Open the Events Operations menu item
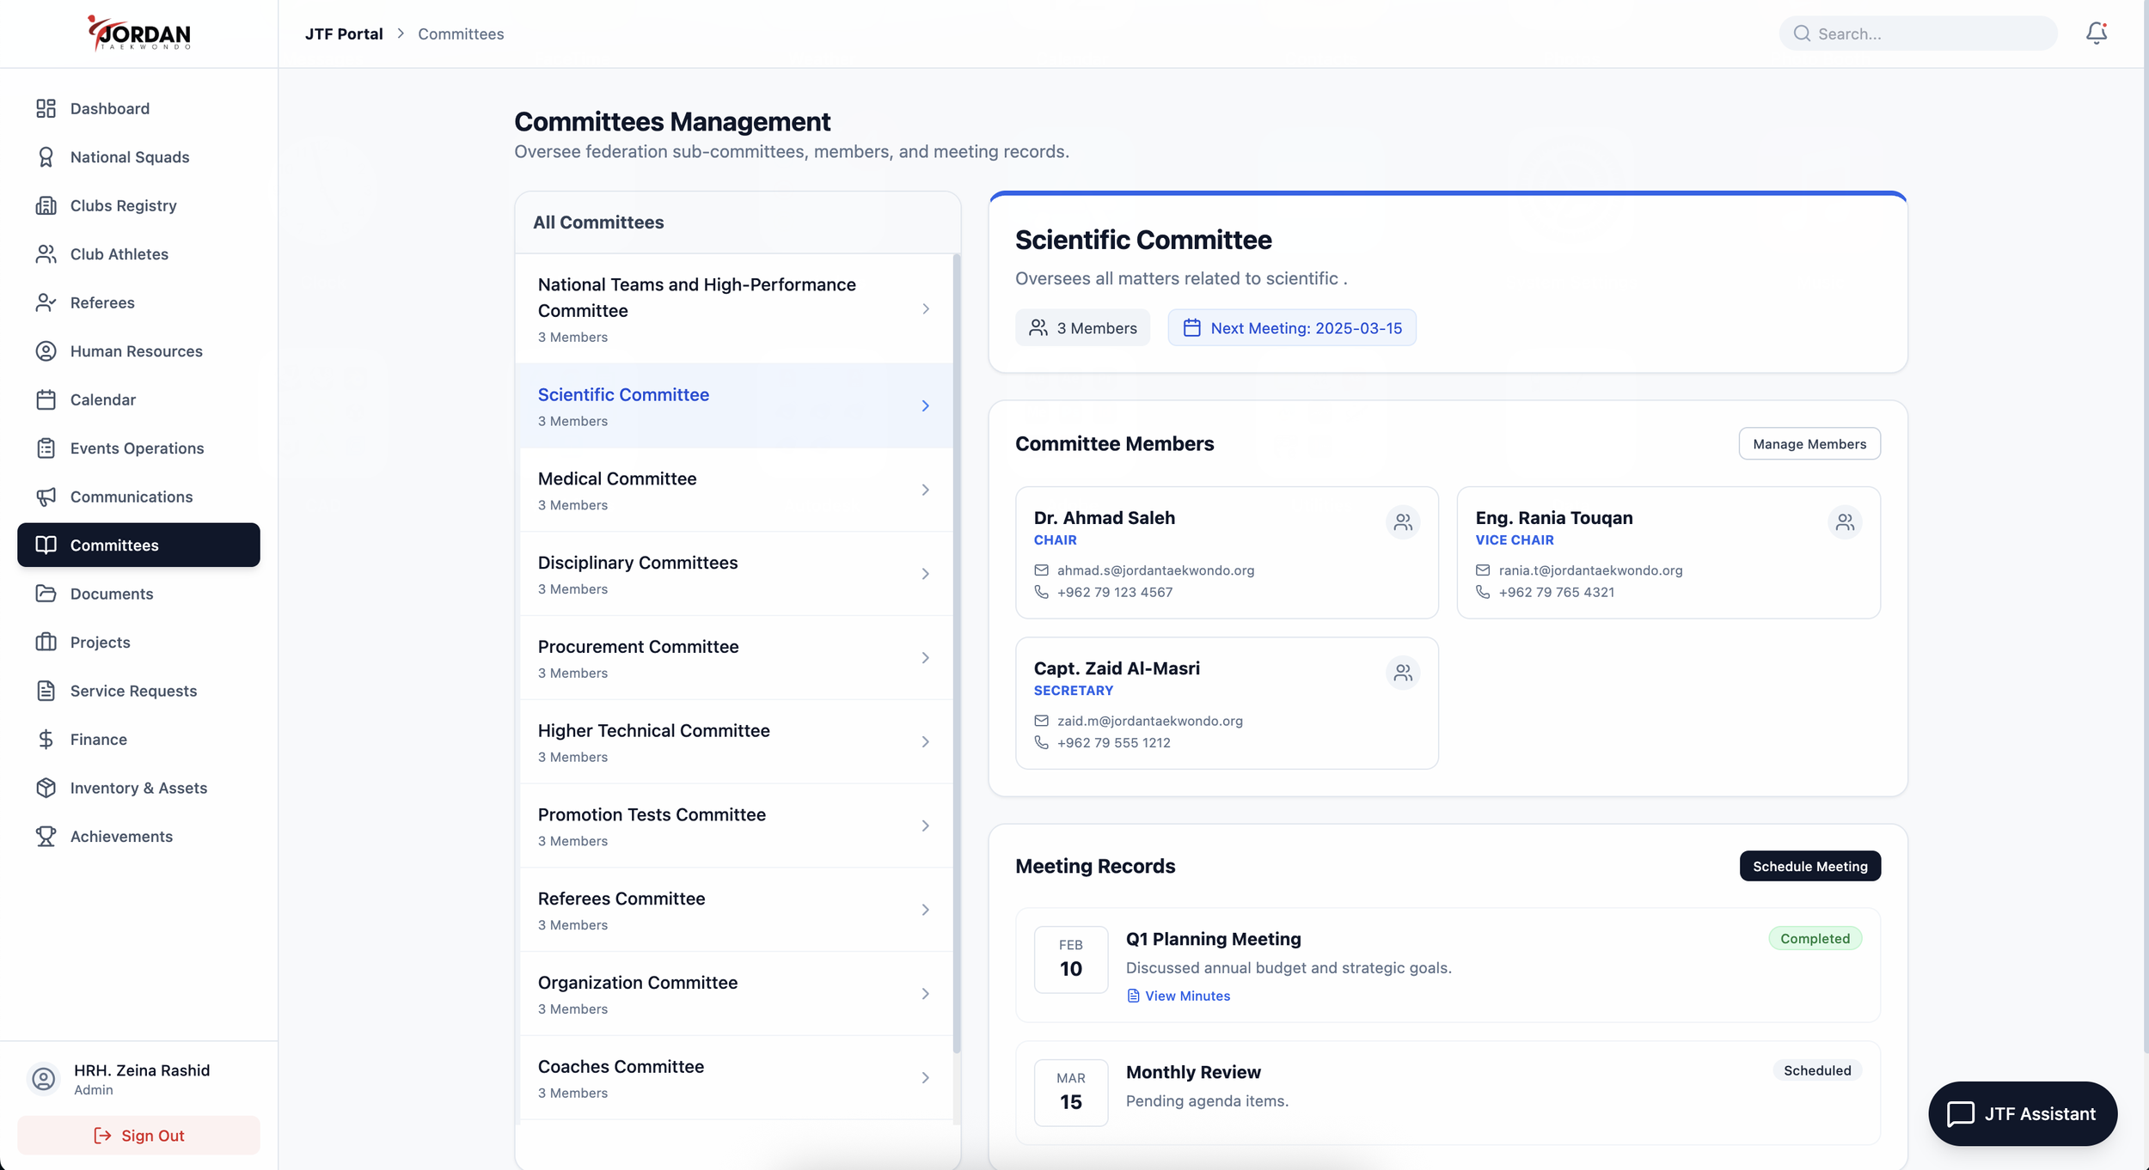The image size is (2149, 1170). tap(138, 448)
